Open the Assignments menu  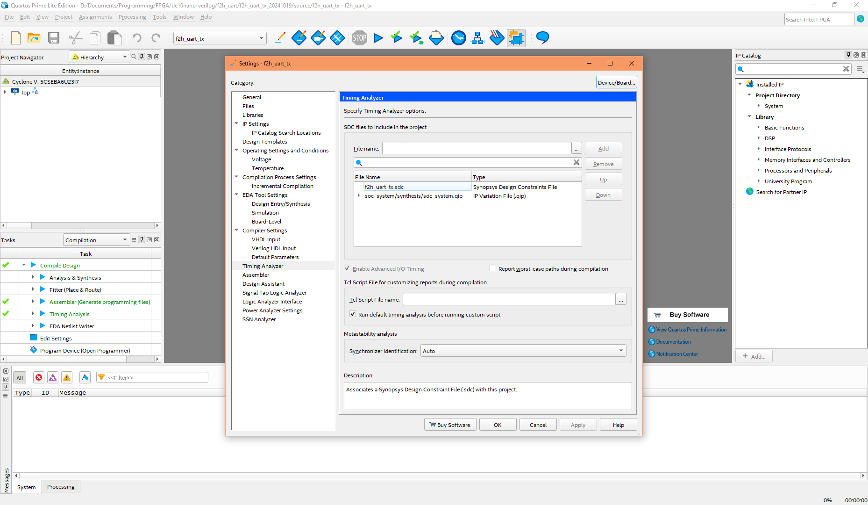click(95, 17)
